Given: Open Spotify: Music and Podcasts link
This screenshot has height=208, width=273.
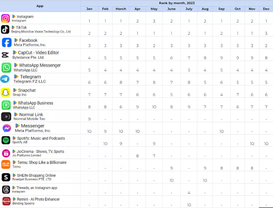Looking at the screenshot, I should 41,138.
